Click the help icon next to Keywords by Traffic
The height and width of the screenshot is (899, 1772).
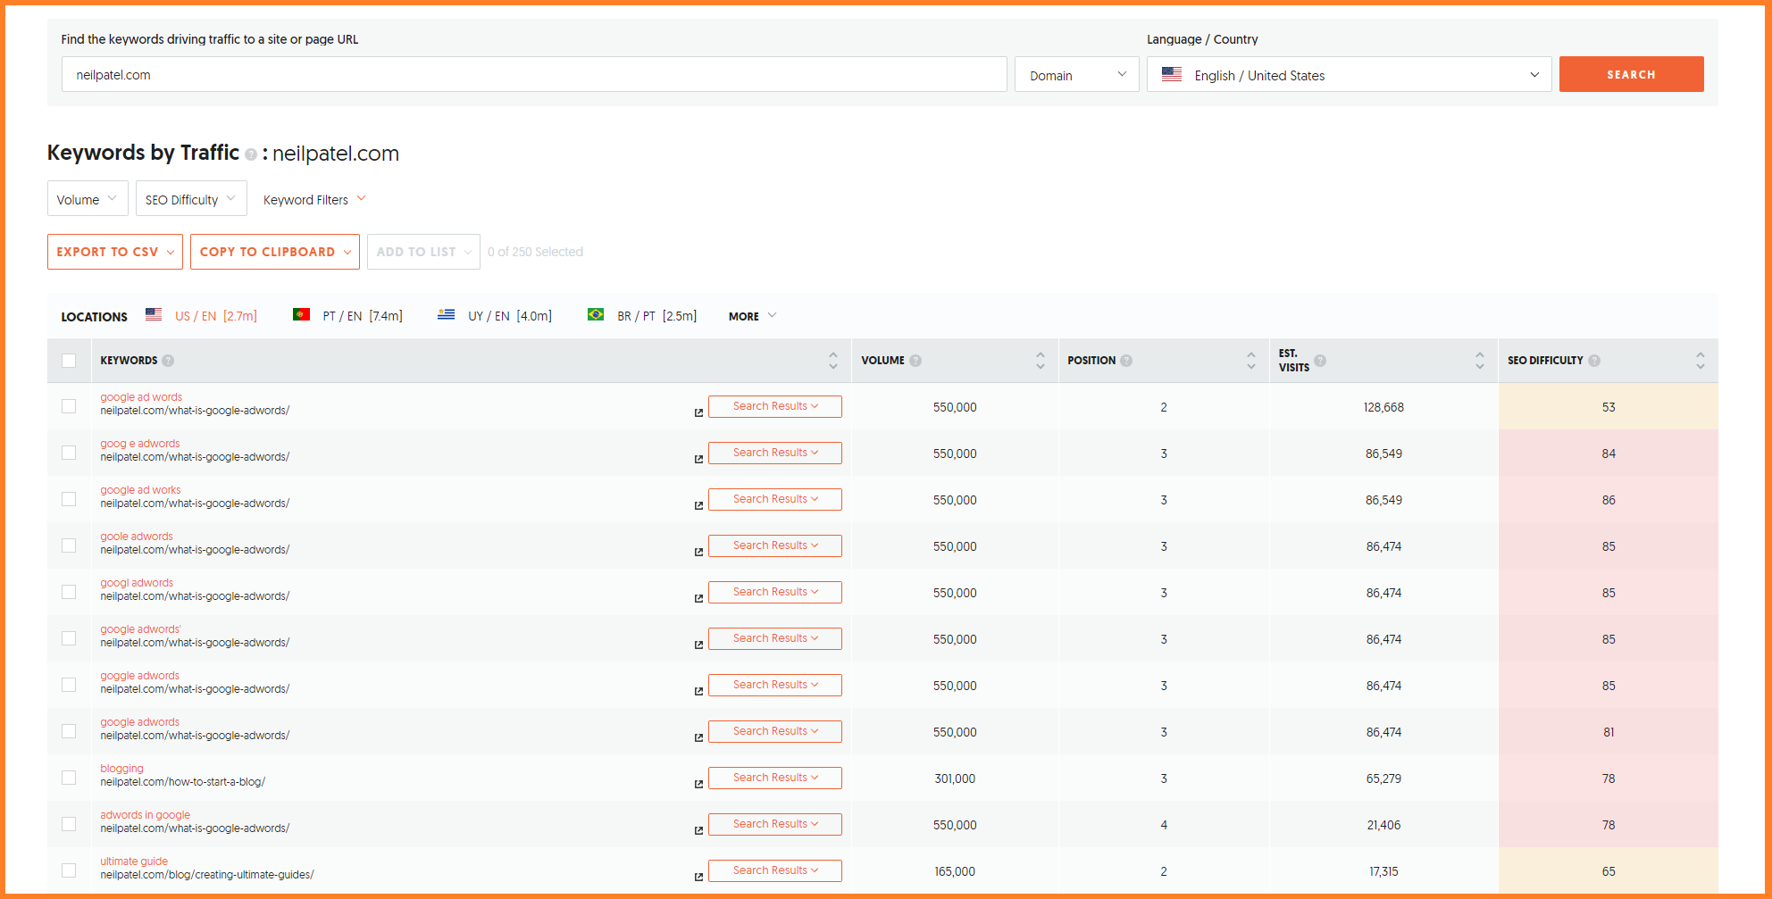[x=251, y=154]
